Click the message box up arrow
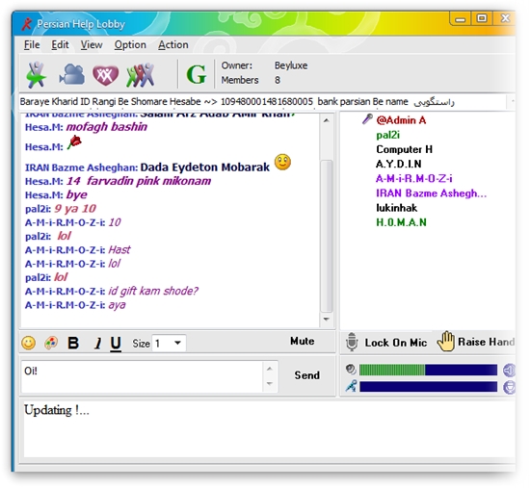Screen dimensions: 530x488 270,369
